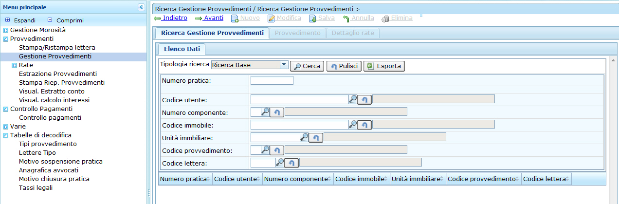Switch to the Provvedimento tab
Screen dimensions: 619x204
[298, 33]
